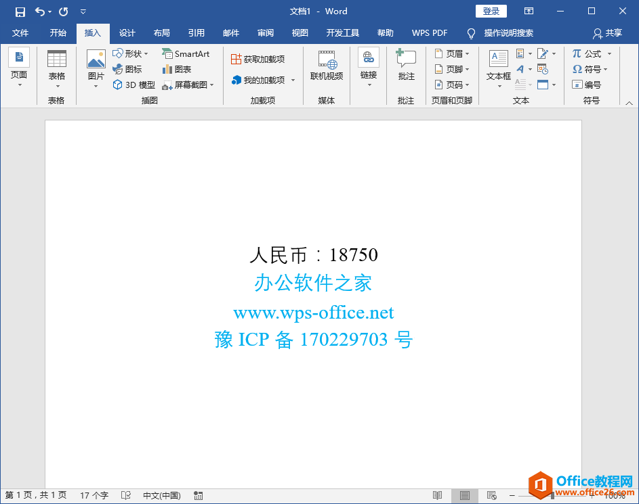
Task: Insert a SmartArt graphic
Action: pos(186,53)
